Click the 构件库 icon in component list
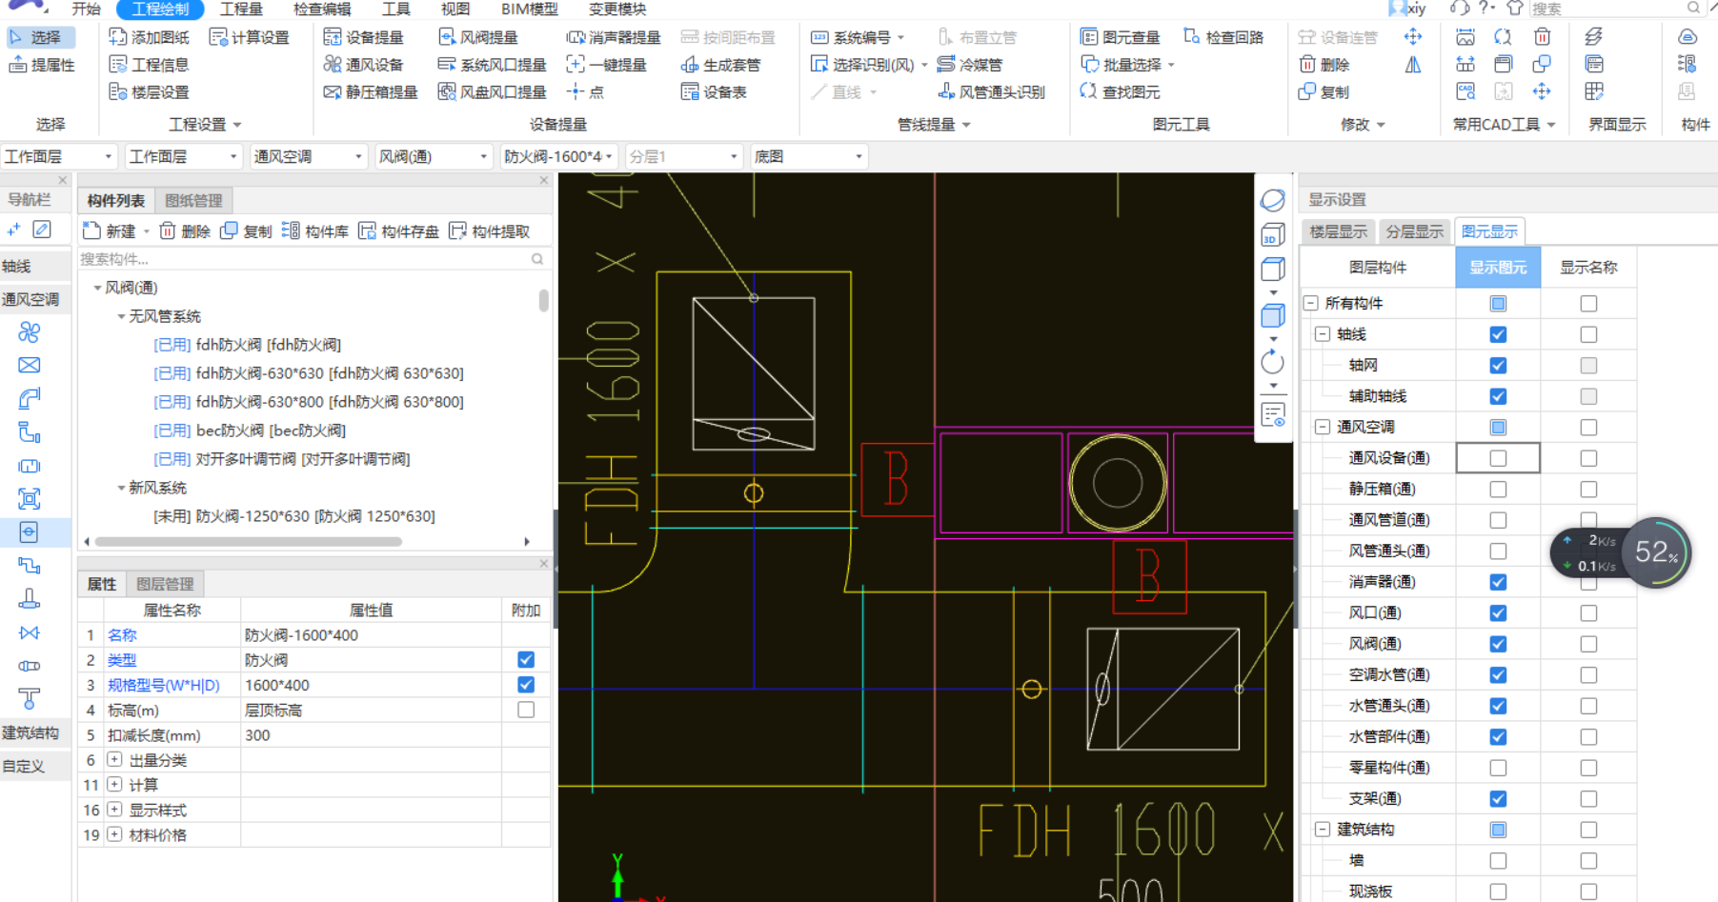The width and height of the screenshot is (1718, 902). (315, 231)
